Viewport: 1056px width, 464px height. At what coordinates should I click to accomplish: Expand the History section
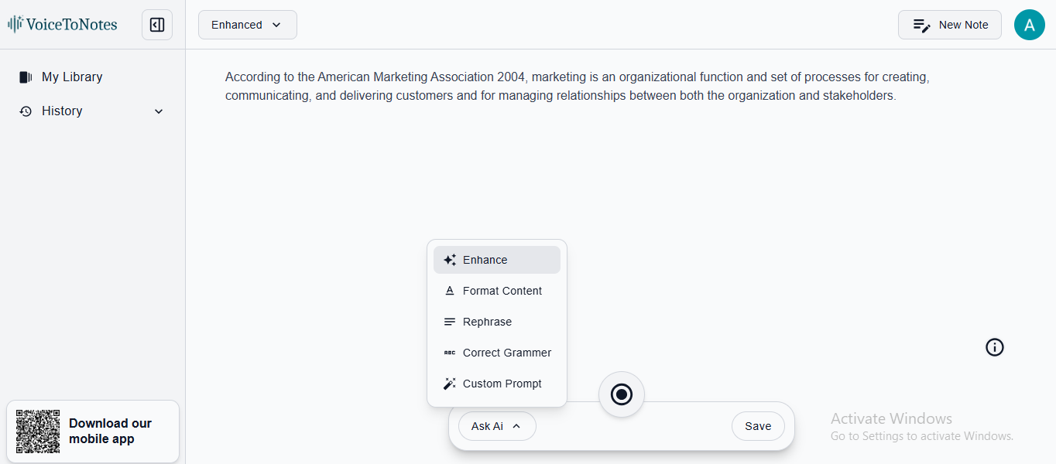coord(158,111)
